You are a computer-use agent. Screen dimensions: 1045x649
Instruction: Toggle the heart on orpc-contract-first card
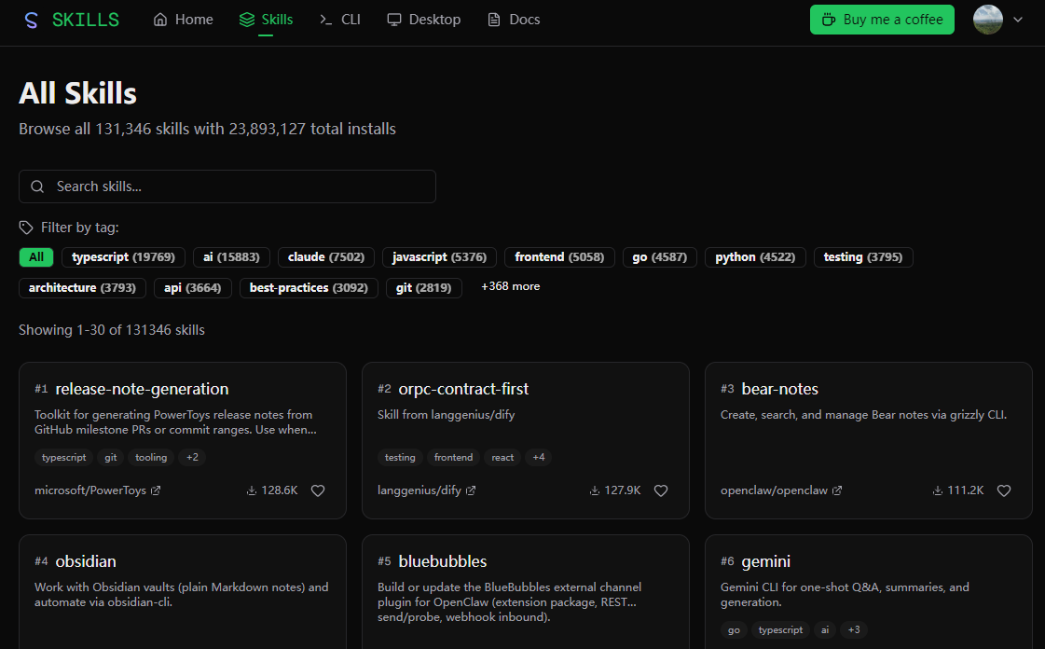click(661, 490)
